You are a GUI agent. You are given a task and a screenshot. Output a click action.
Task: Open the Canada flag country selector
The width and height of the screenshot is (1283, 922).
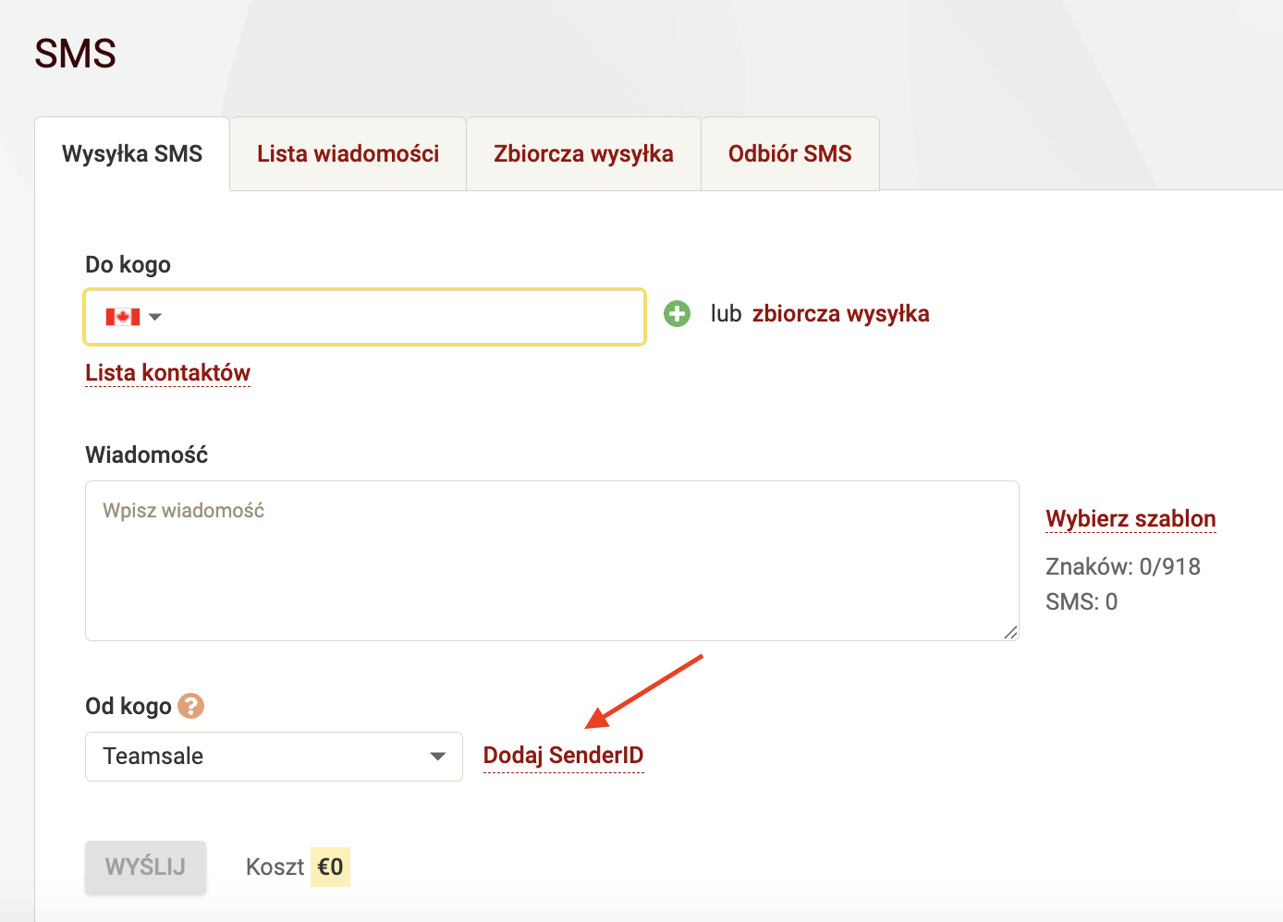[133, 317]
